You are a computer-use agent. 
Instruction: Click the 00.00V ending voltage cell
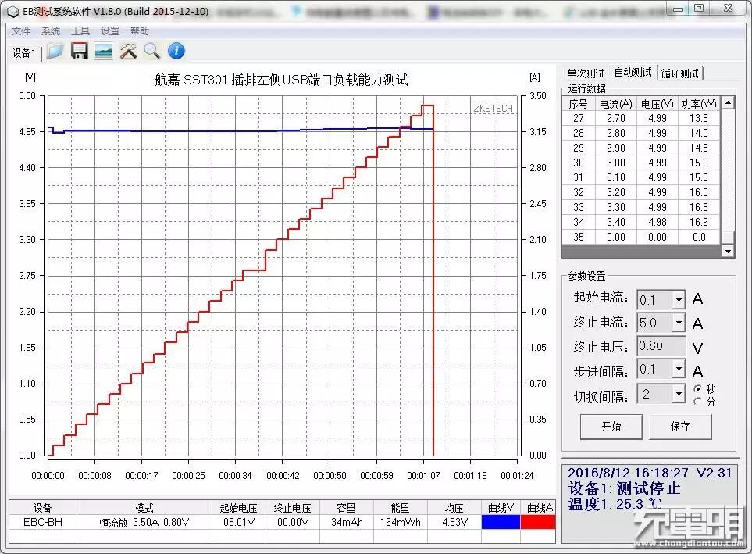click(x=293, y=522)
